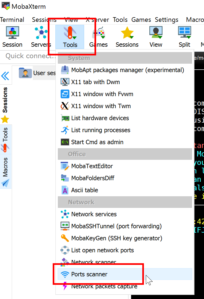204x299 pixels.
Task: Launch X11 tab with Dwm
Action: [125, 82]
